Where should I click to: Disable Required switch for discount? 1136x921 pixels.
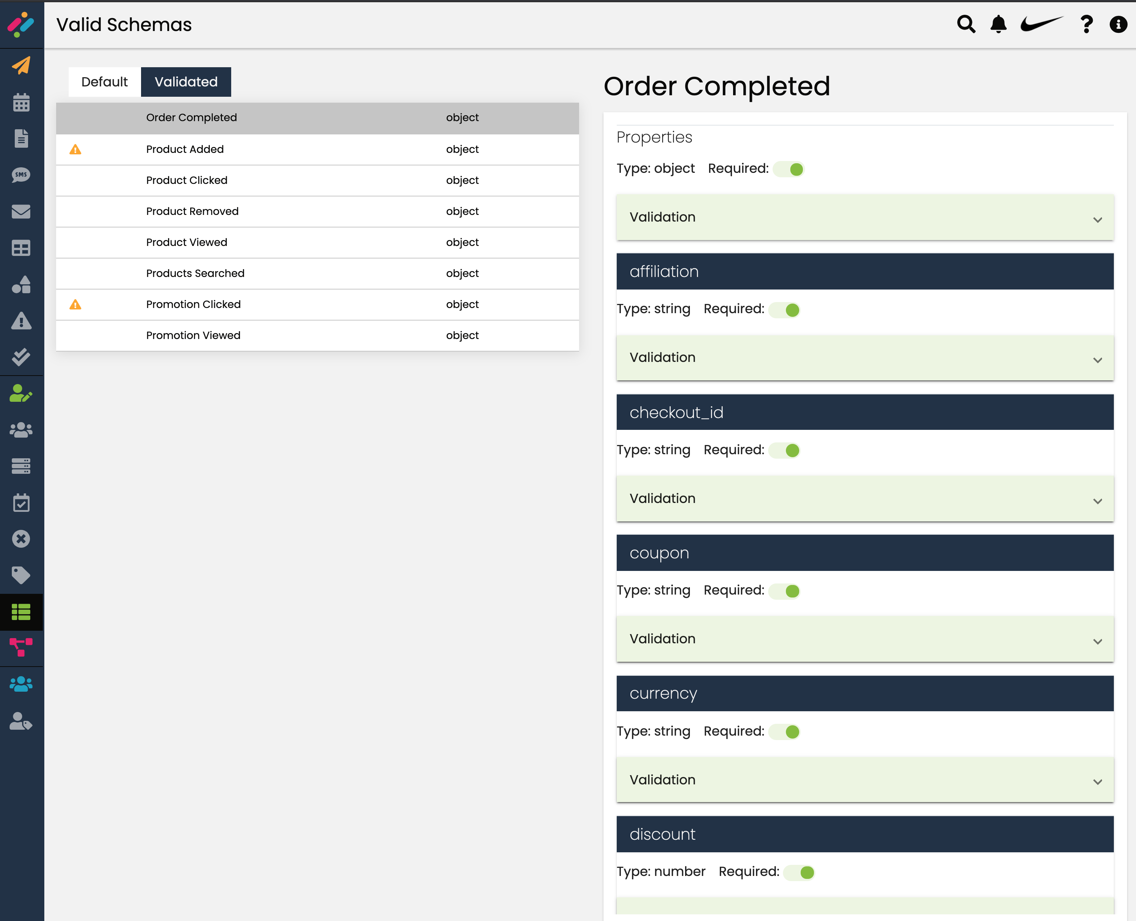(800, 872)
